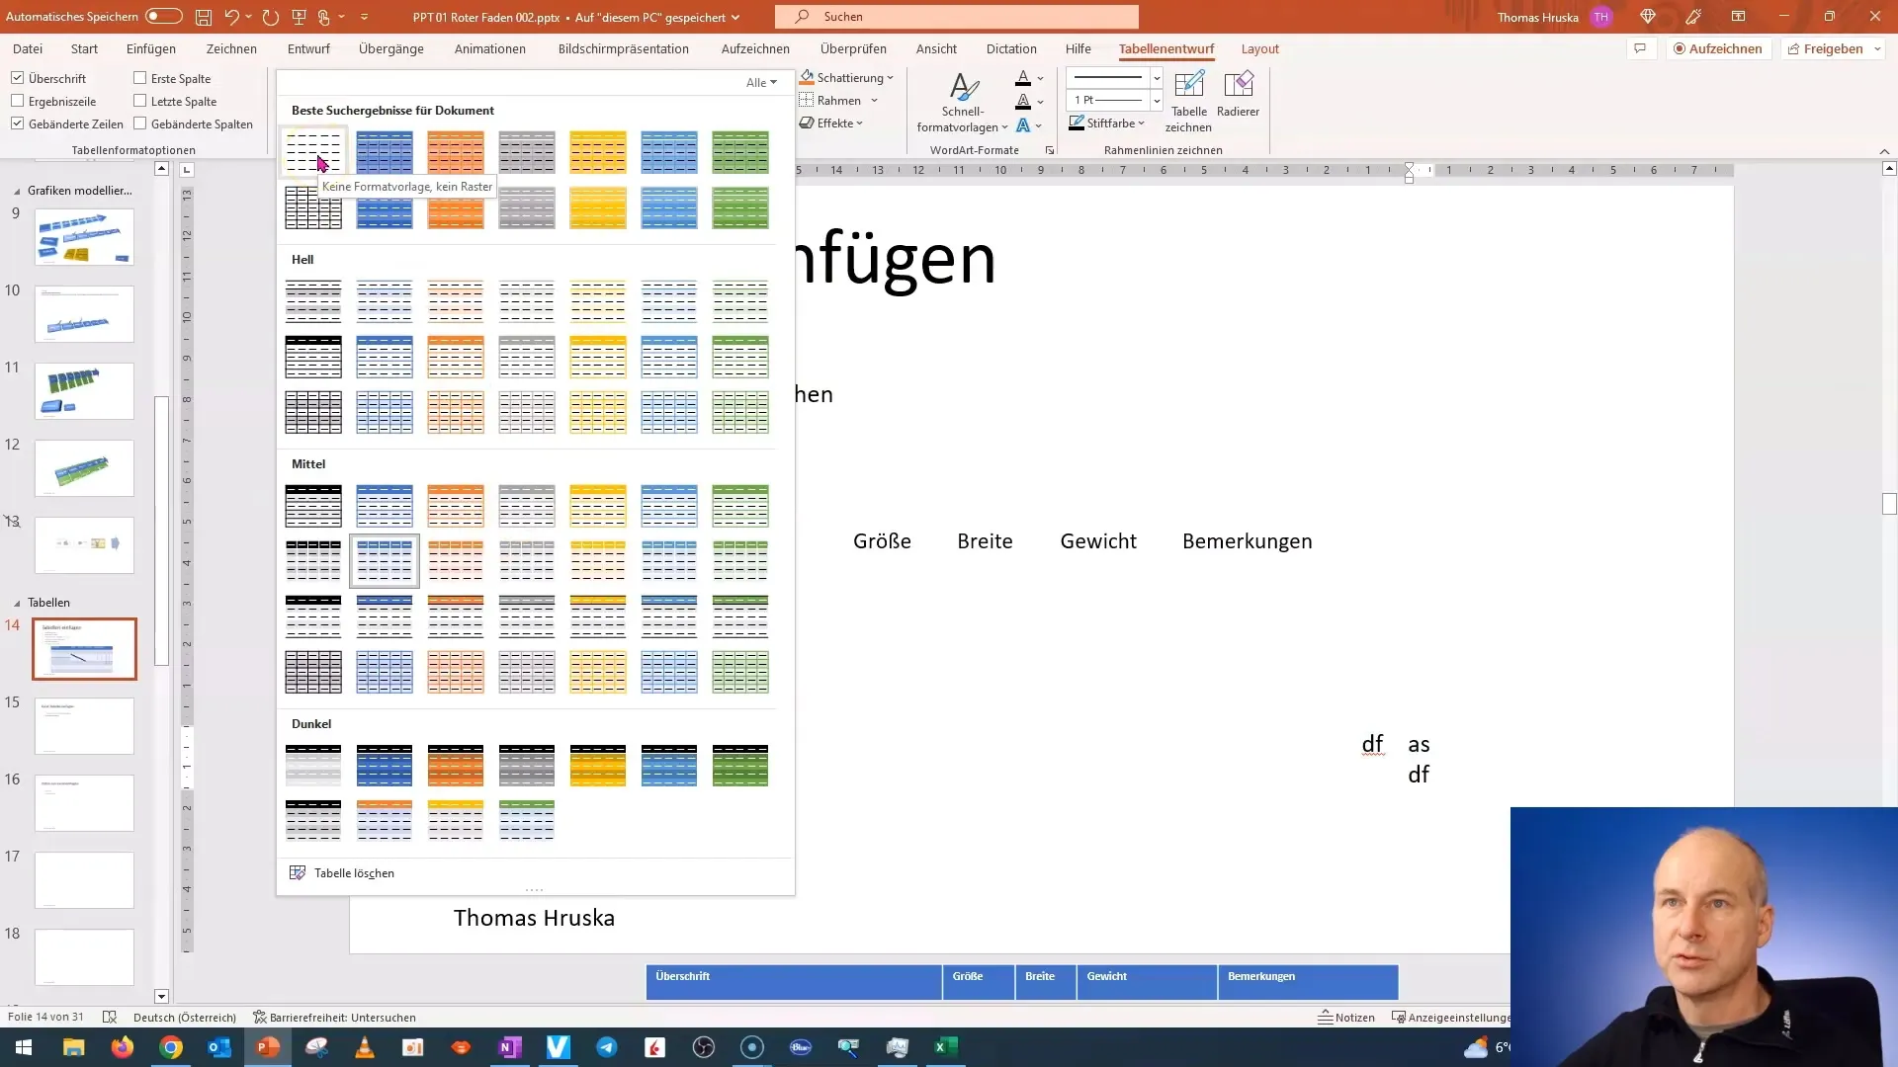Open Notizen in status bar
Image resolution: width=1898 pixels, height=1067 pixels.
pos(1346,1017)
